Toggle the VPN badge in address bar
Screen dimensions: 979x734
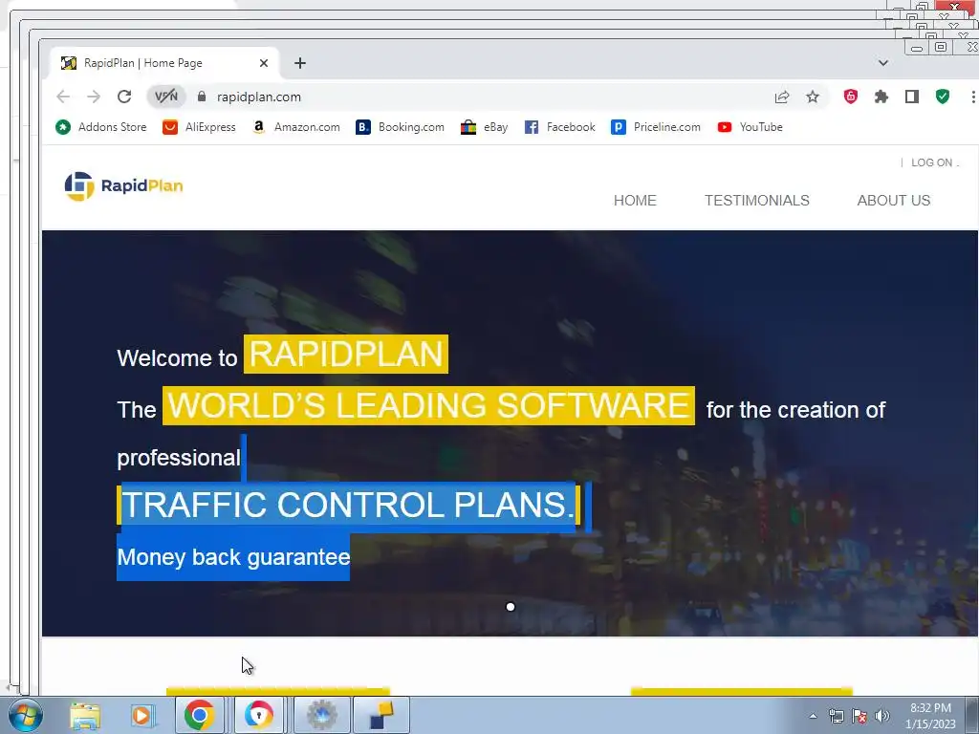(166, 97)
